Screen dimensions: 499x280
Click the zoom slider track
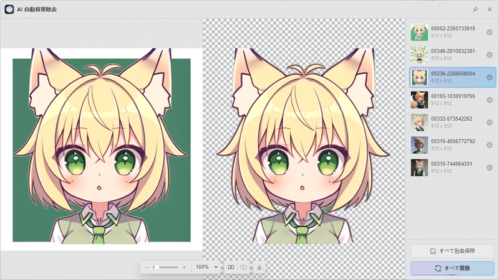(168, 267)
